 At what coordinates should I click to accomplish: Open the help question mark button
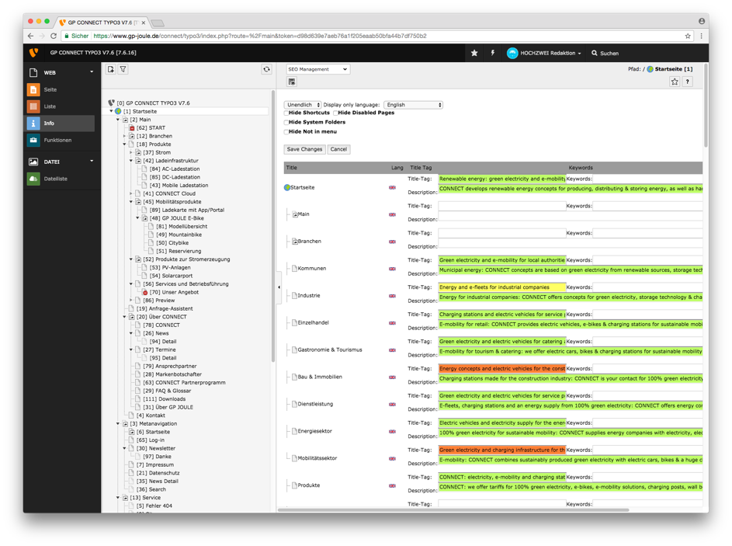click(687, 82)
